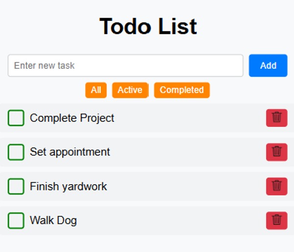This screenshot has width=294, height=252.
Task: Delete the Set appointment task
Action: pos(276,152)
